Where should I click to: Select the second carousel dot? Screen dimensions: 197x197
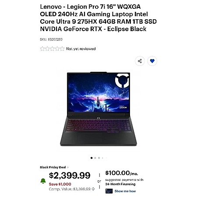click(x=95, y=158)
